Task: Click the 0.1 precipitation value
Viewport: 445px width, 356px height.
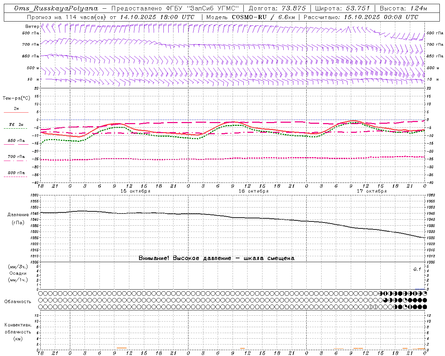Action: pyautogui.click(x=417, y=269)
